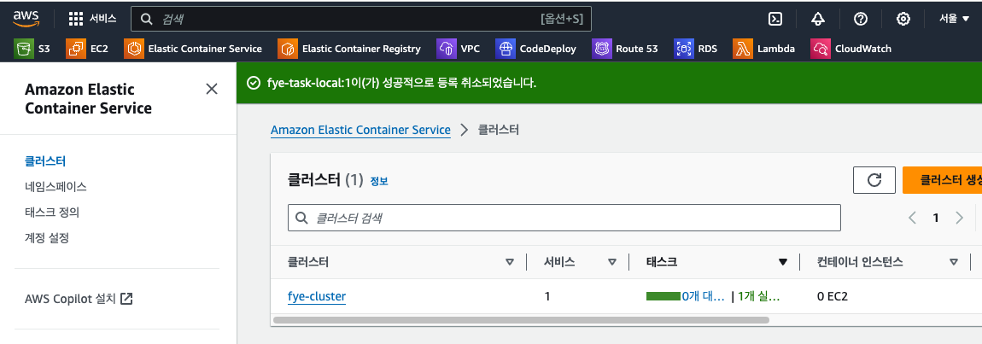Open the 정보 link beside 클러스터
Screen dimensions: 982x344
pos(379,181)
